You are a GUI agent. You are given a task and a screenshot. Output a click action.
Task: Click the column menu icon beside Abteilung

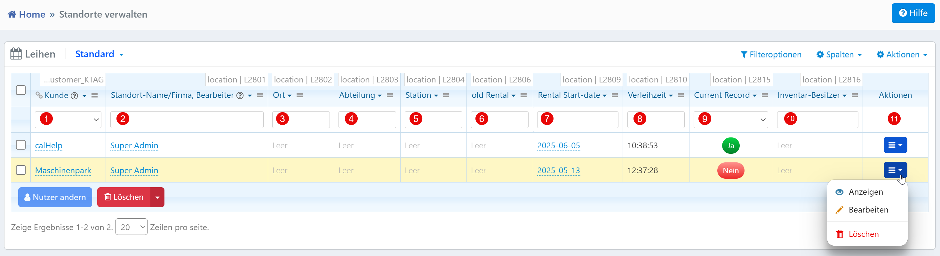coord(390,95)
